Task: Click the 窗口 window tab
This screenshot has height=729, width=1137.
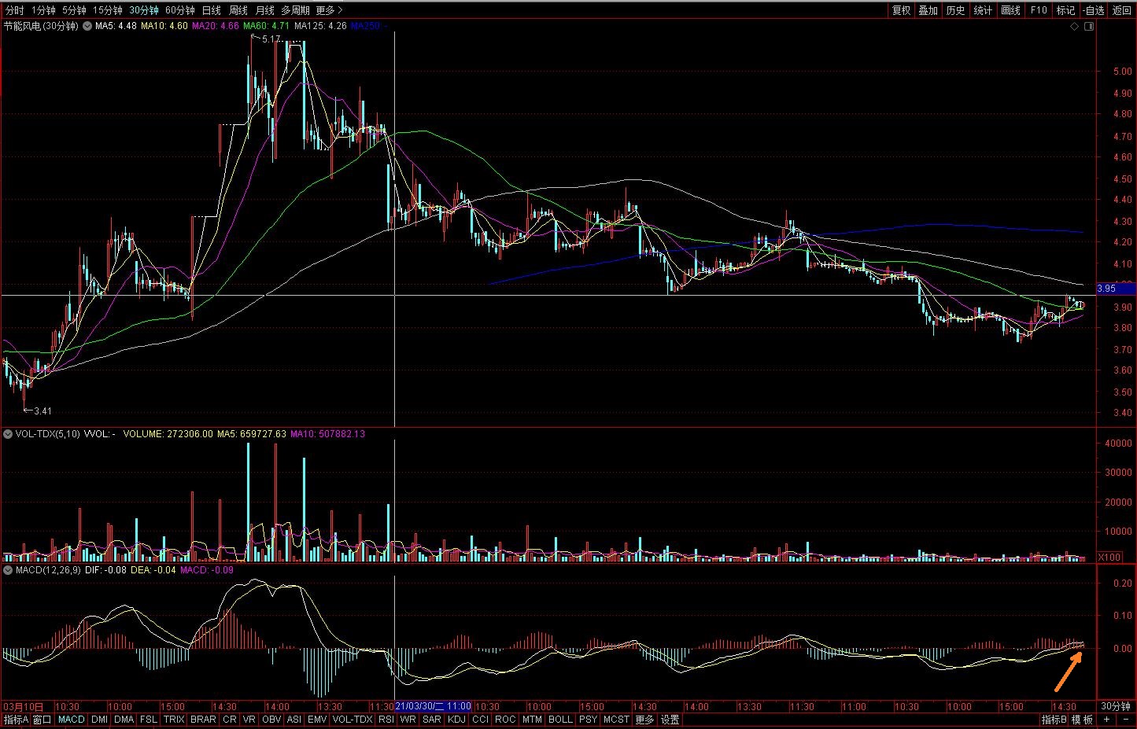Action: coord(42,720)
